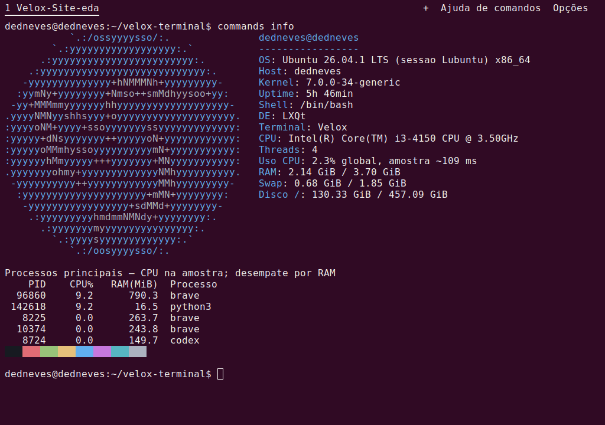Click the yellow color swatch

pyautogui.click(x=67, y=351)
